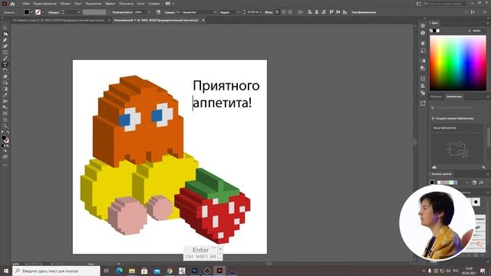Click the cloud sync icon in Libraries panel

click(x=434, y=167)
